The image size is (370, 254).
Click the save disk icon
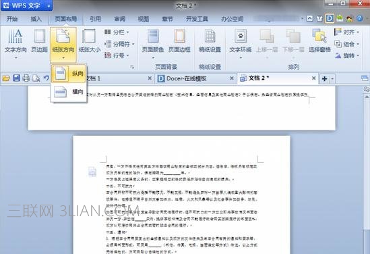click(x=16, y=78)
